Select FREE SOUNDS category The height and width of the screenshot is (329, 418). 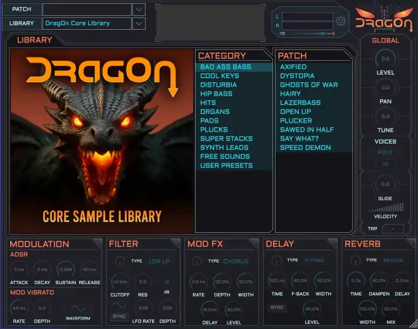point(234,156)
